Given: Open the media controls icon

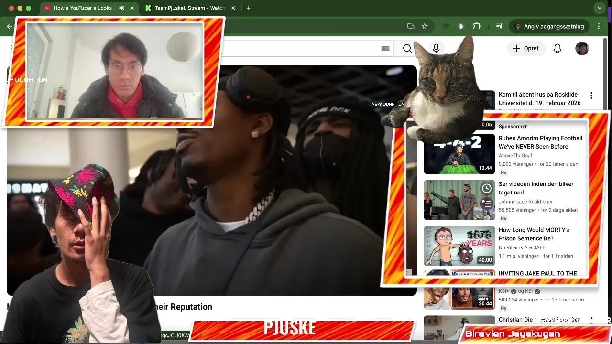Looking at the screenshot, I should [499, 26].
